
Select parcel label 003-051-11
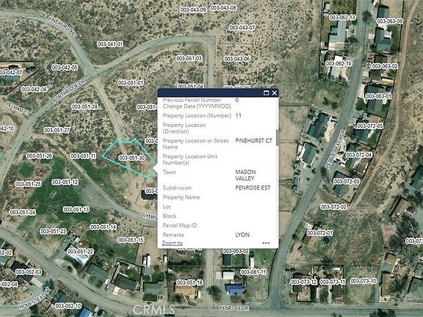[84, 156]
